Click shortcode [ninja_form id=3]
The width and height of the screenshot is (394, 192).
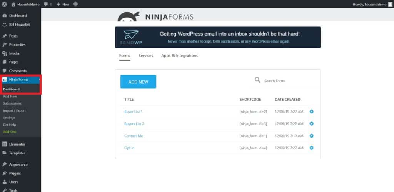click(x=253, y=124)
